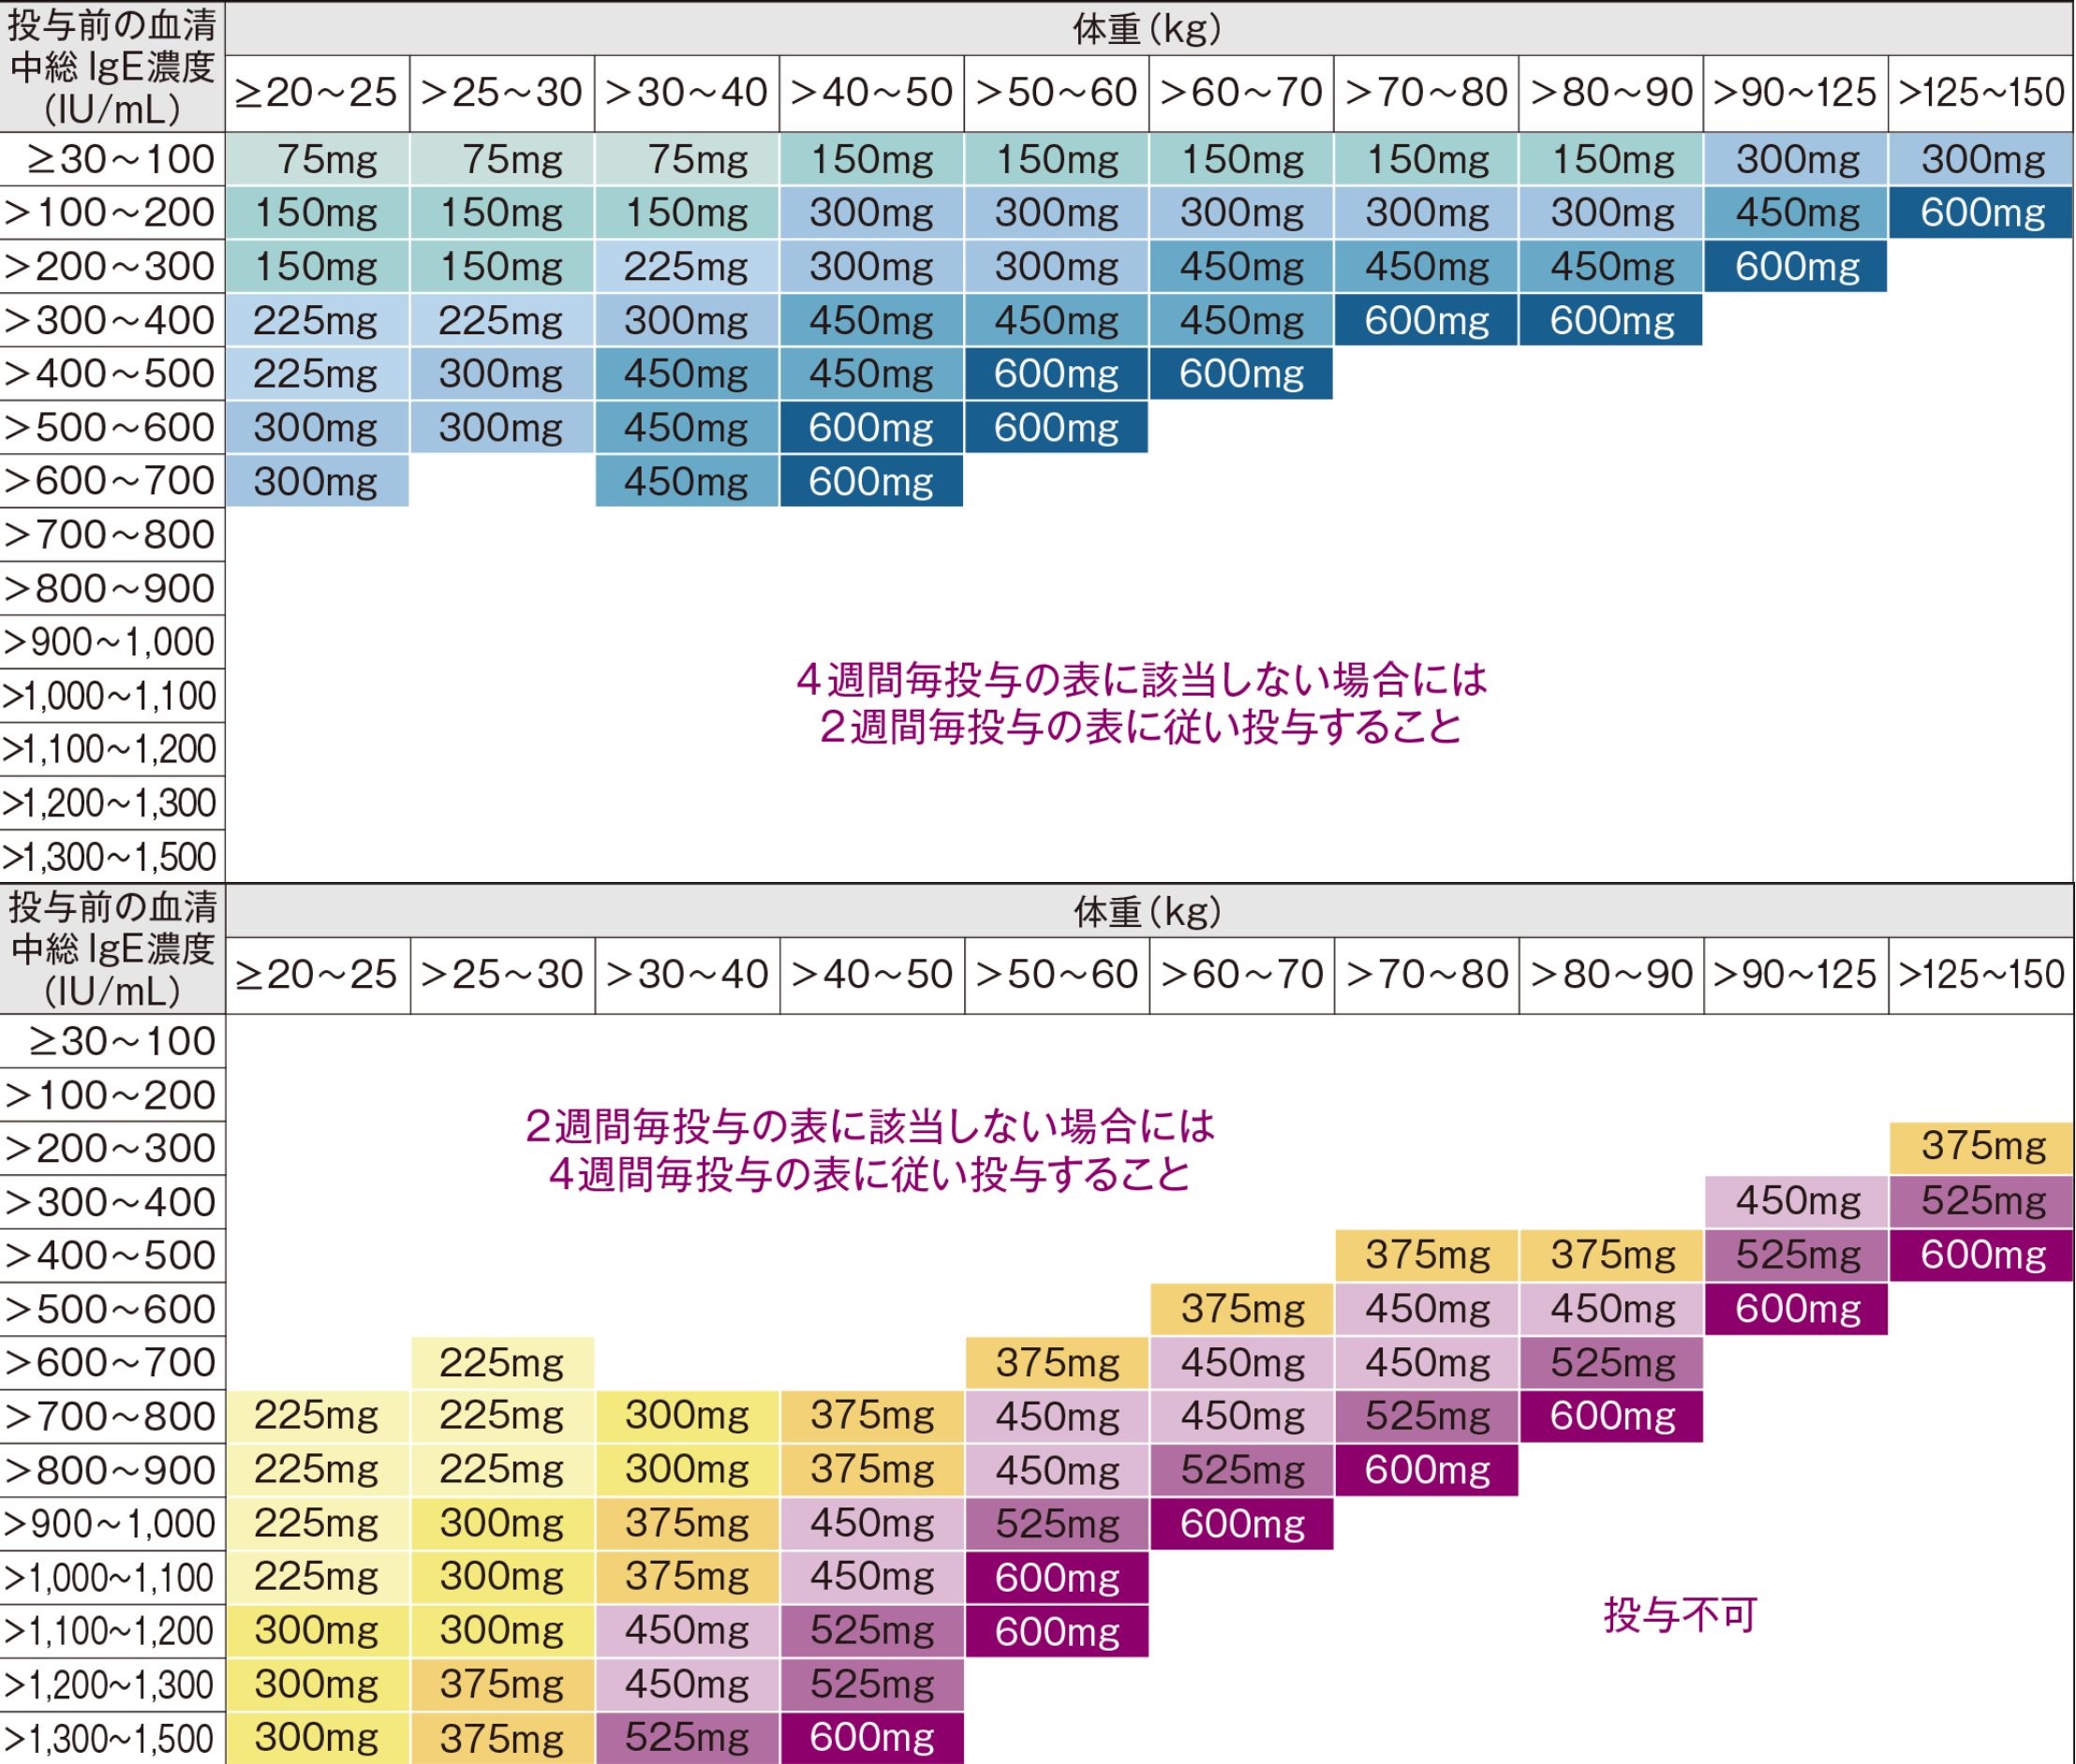
Task: Click 600mg in lower table row >1,000~1,100
Action: [x=1057, y=1578]
